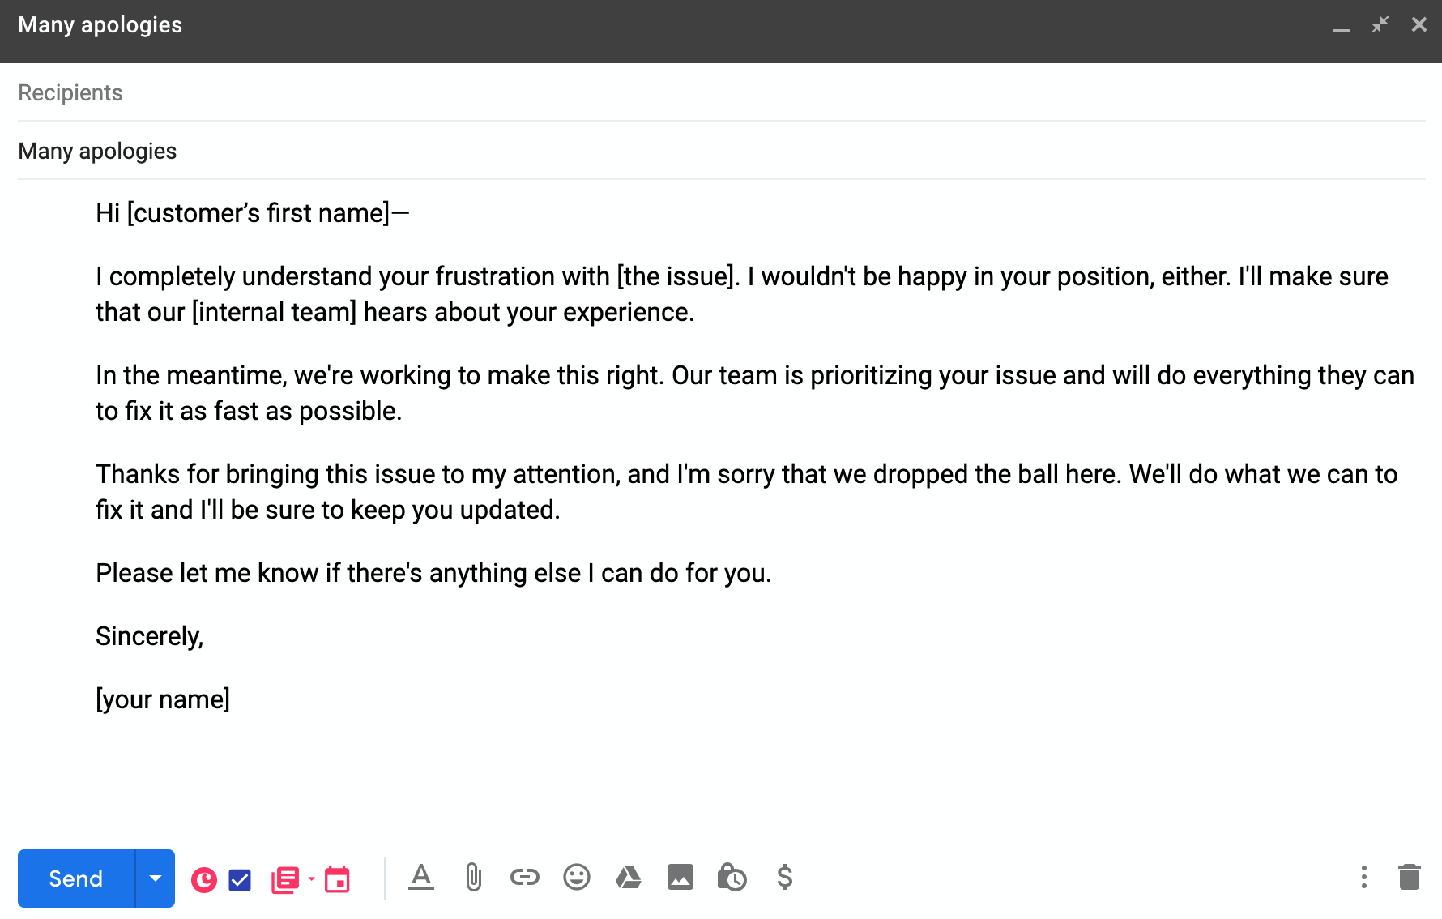This screenshot has height=919, width=1442.
Task: Toggle the blue checkmark tracking box
Action: pos(240,880)
